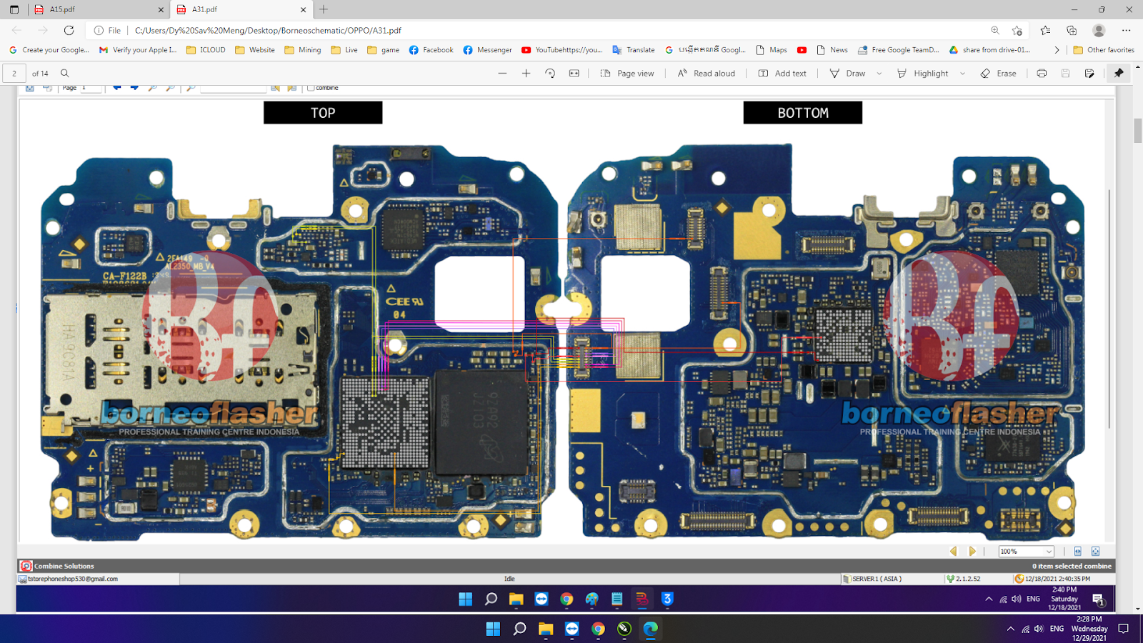This screenshot has width=1143, height=643.
Task: Show more favorites bar items
Action: click(x=1057, y=50)
